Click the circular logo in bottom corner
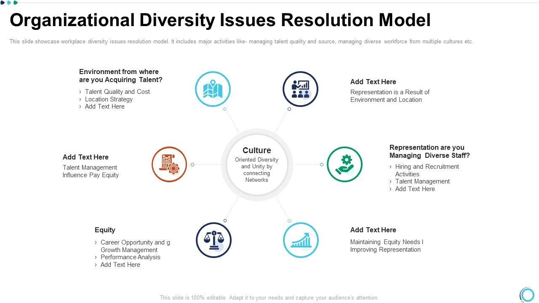 [x=527, y=294]
